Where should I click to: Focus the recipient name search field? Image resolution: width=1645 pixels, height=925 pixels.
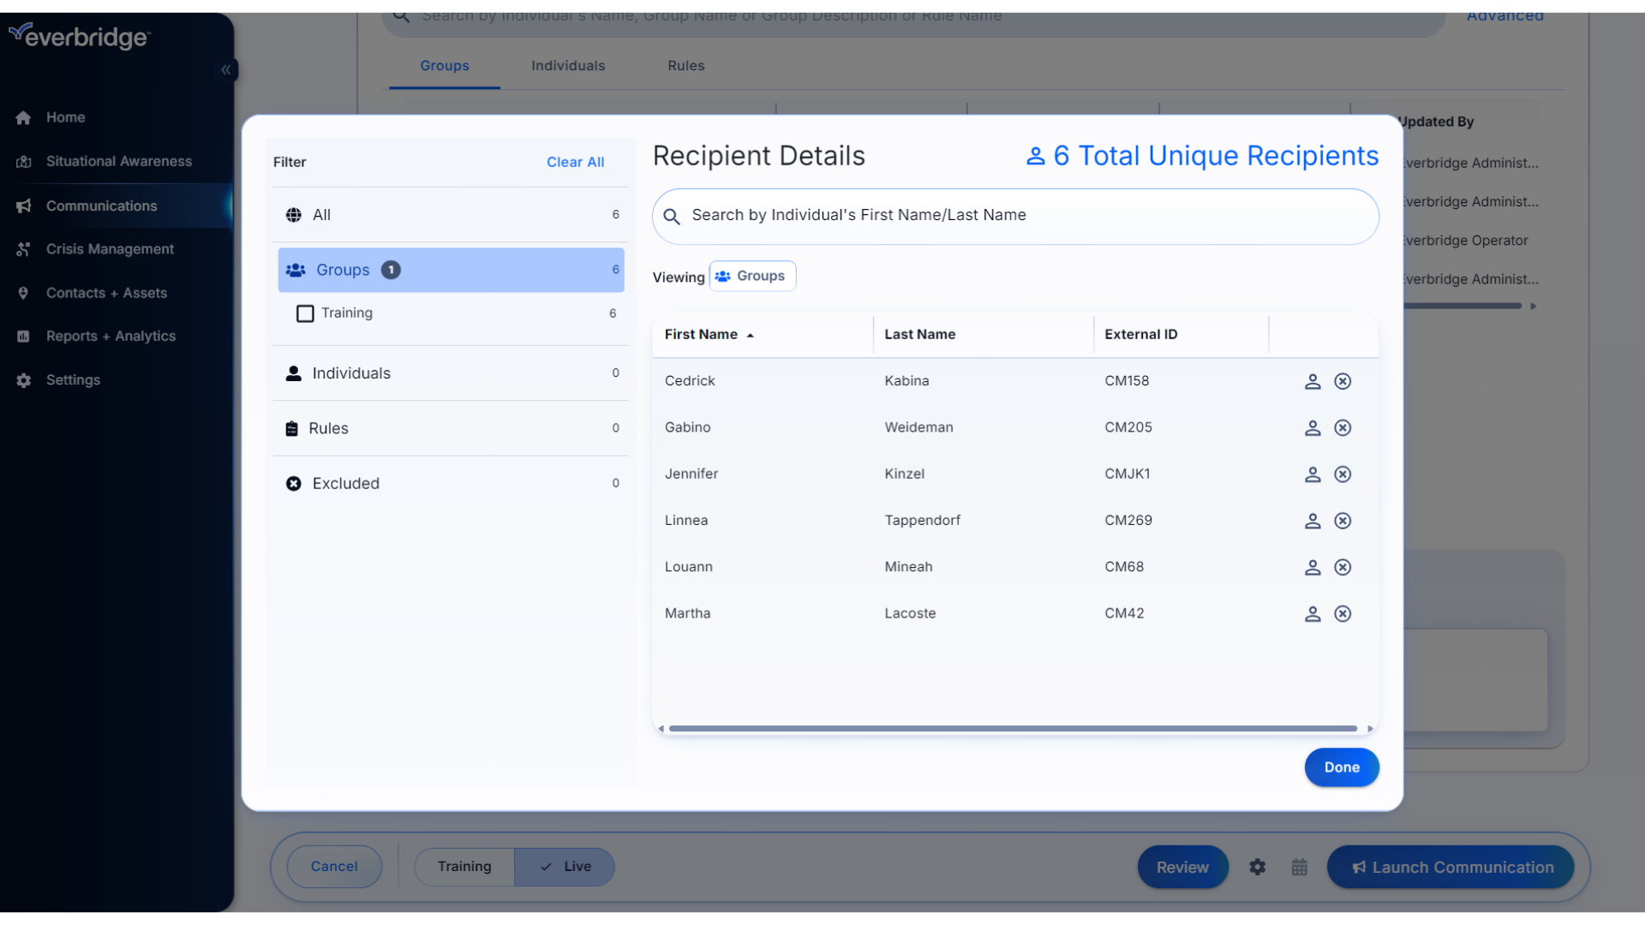(x=1015, y=217)
